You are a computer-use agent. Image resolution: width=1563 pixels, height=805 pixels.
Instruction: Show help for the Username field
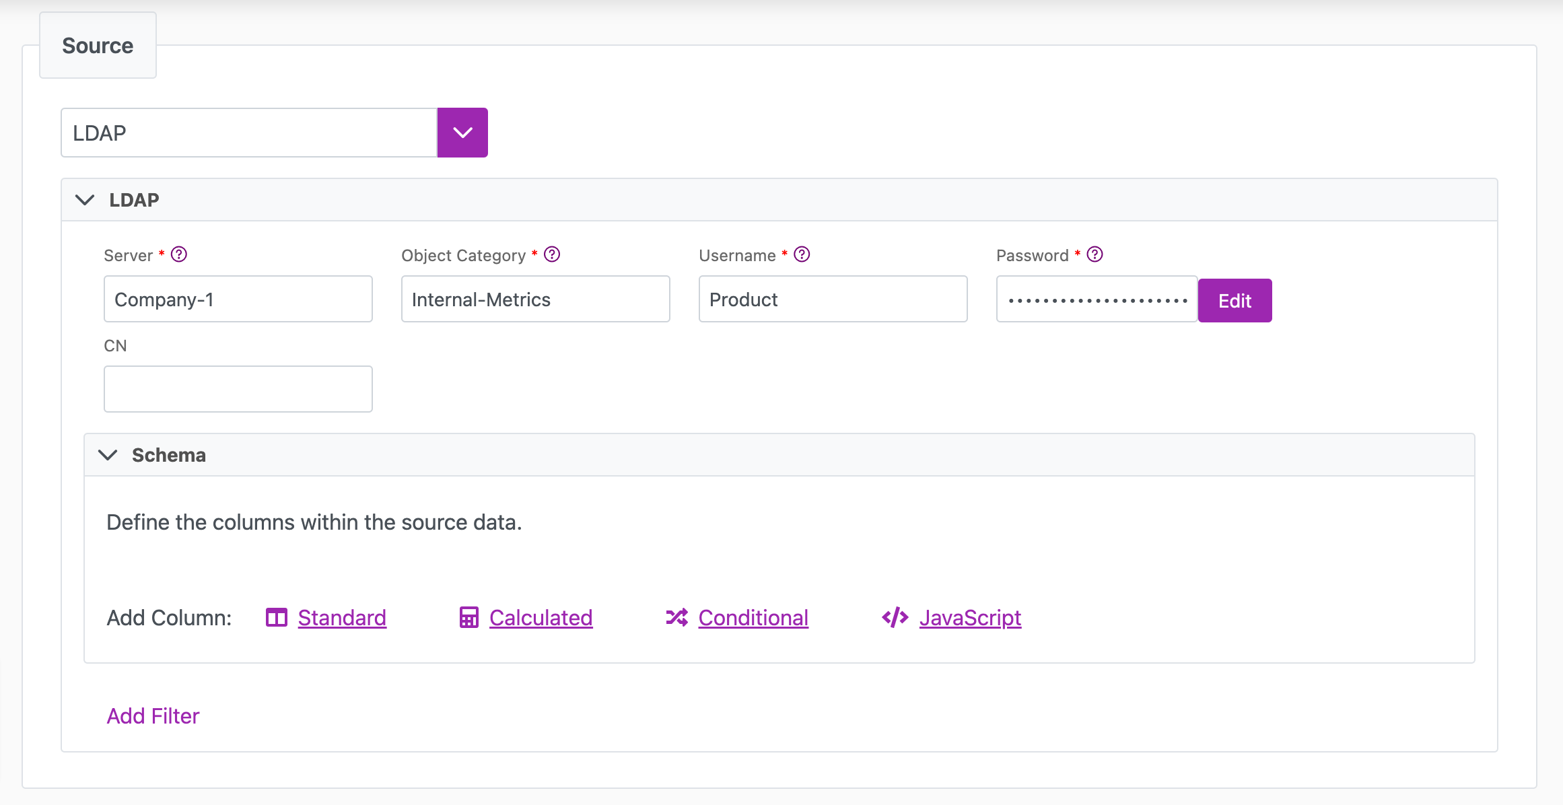click(x=802, y=254)
